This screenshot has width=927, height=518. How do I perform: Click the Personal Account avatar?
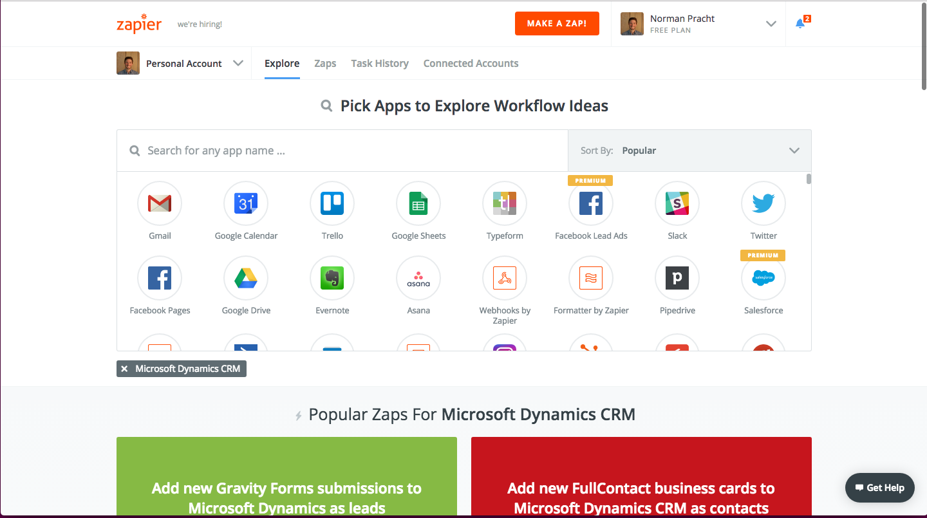128,63
